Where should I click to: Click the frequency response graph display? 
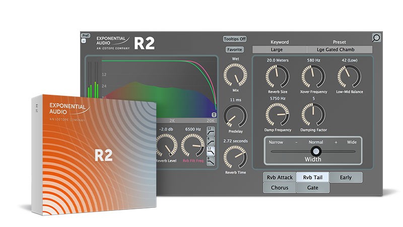point(159,87)
